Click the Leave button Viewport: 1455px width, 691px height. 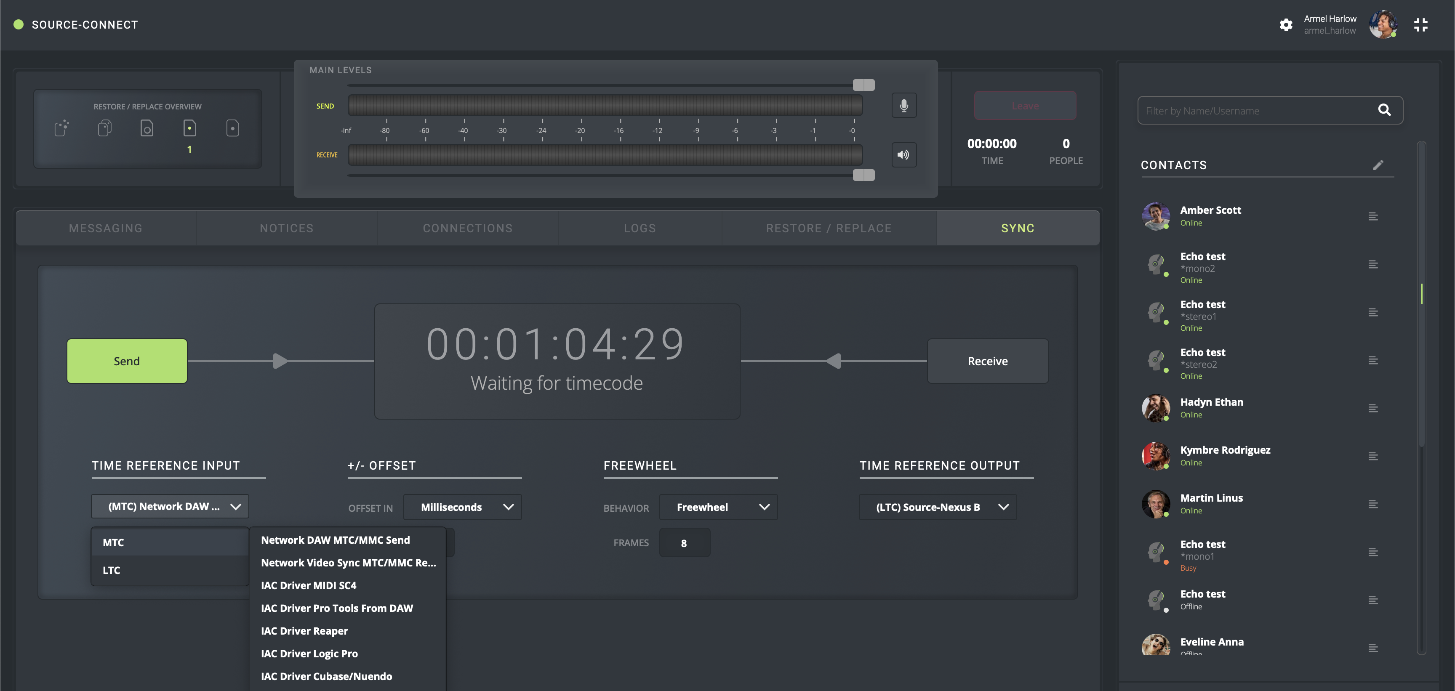[x=1025, y=106]
